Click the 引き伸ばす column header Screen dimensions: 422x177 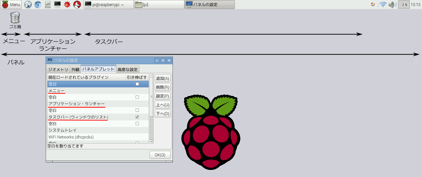(x=137, y=77)
